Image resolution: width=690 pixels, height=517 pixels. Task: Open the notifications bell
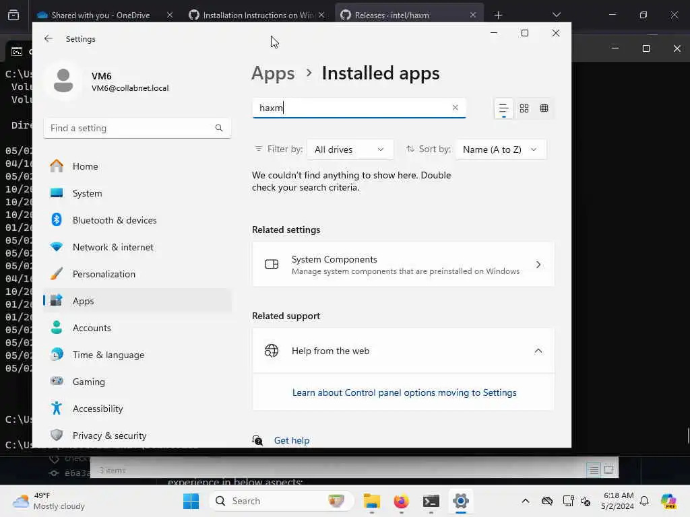point(644,501)
